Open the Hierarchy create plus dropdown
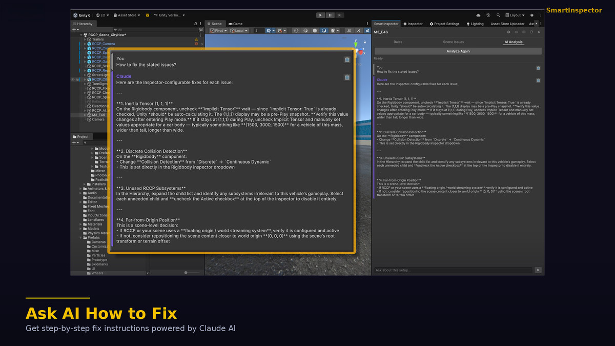615x346 pixels. [75, 30]
